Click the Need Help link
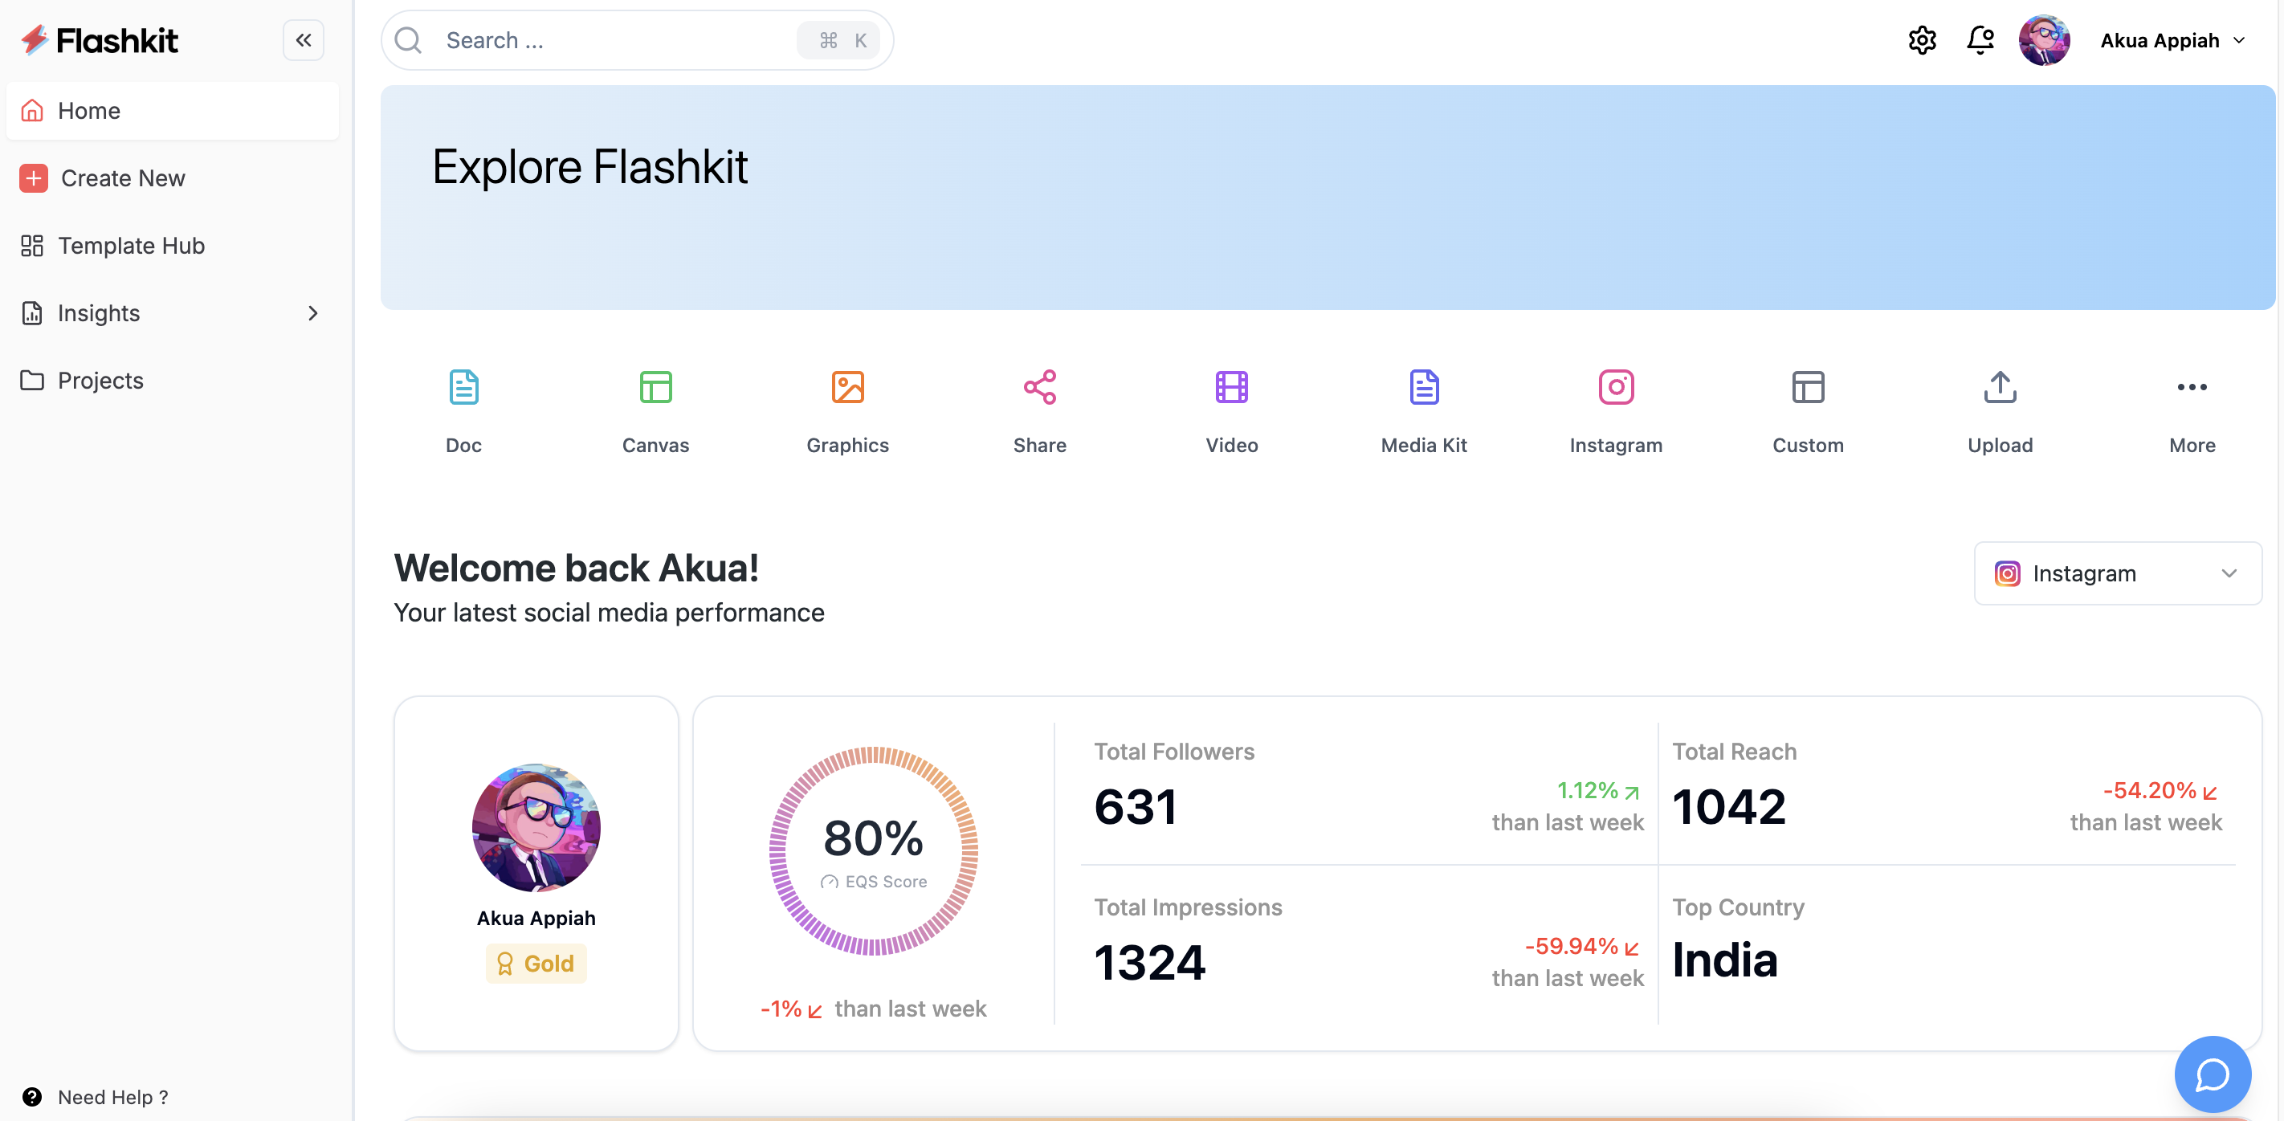 [112, 1097]
